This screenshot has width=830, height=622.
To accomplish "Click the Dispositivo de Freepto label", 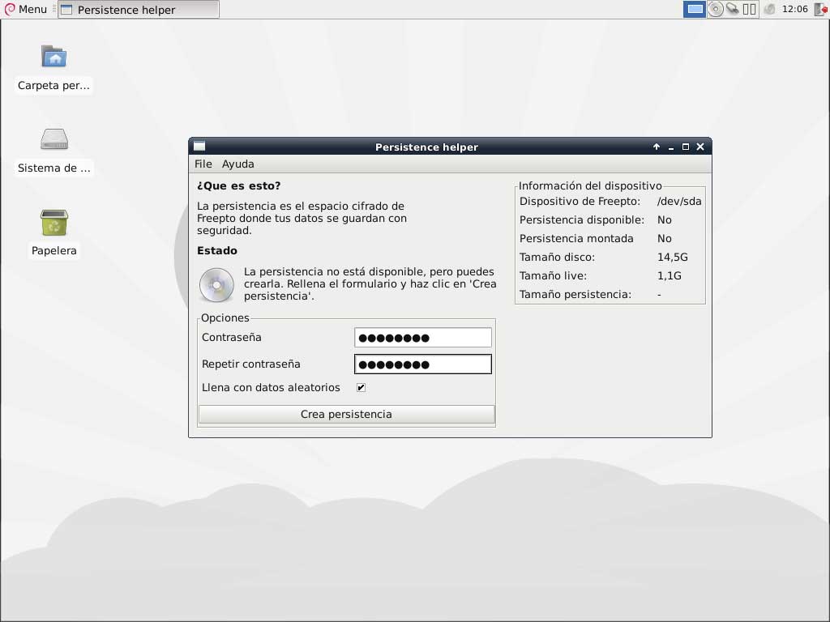I will (580, 202).
